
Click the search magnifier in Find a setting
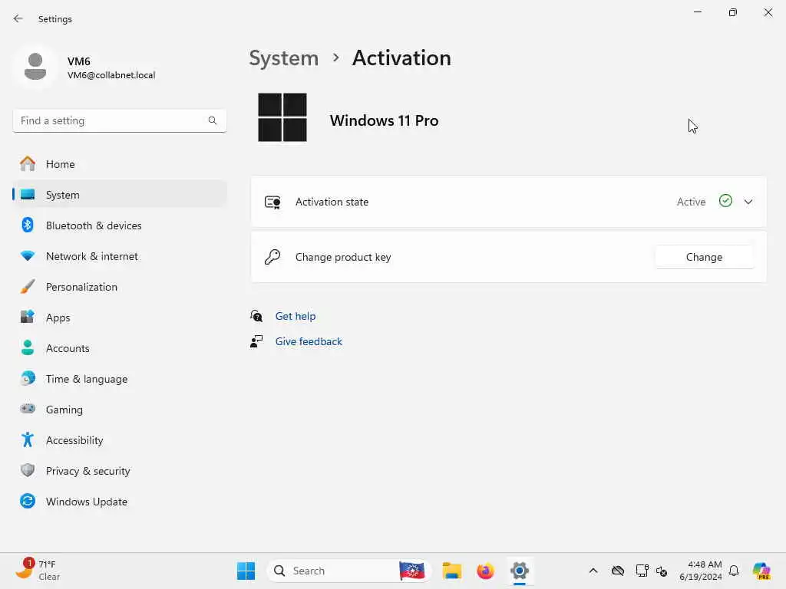click(x=213, y=120)
